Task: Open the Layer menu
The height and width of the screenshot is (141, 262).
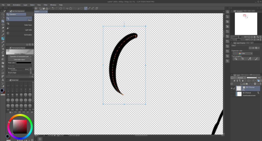Action: (x=25, y=5)
